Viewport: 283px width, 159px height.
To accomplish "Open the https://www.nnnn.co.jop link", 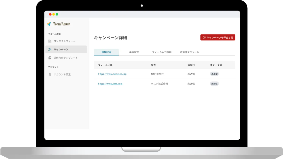I will (x=112, y=74).
